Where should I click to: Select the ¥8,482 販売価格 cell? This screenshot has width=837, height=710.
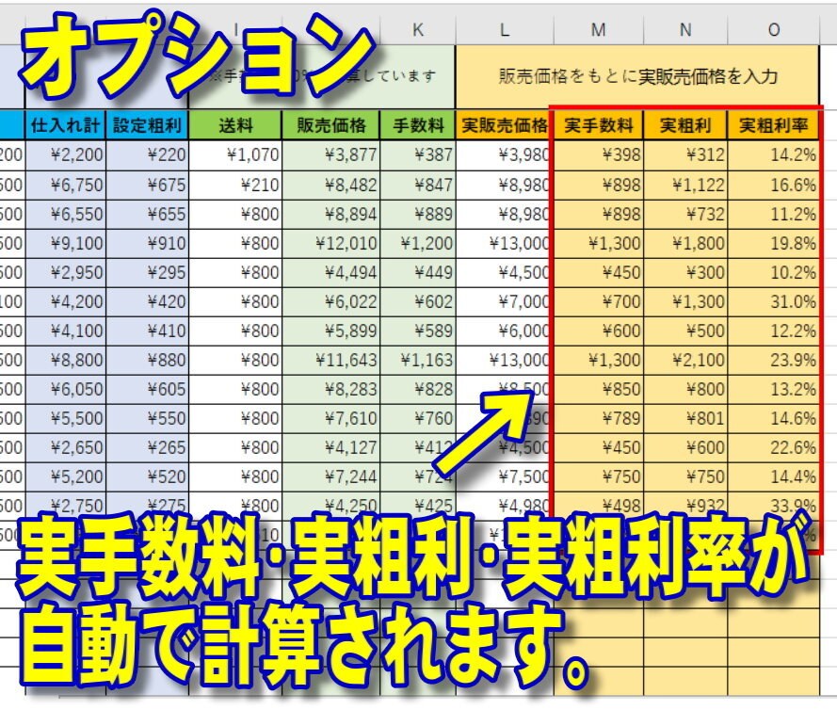331,186
